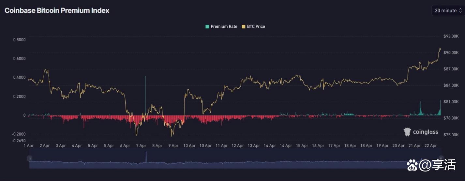The image size is (465, 181).
Task: Click the 8 Apr date label
Action: 157,146
